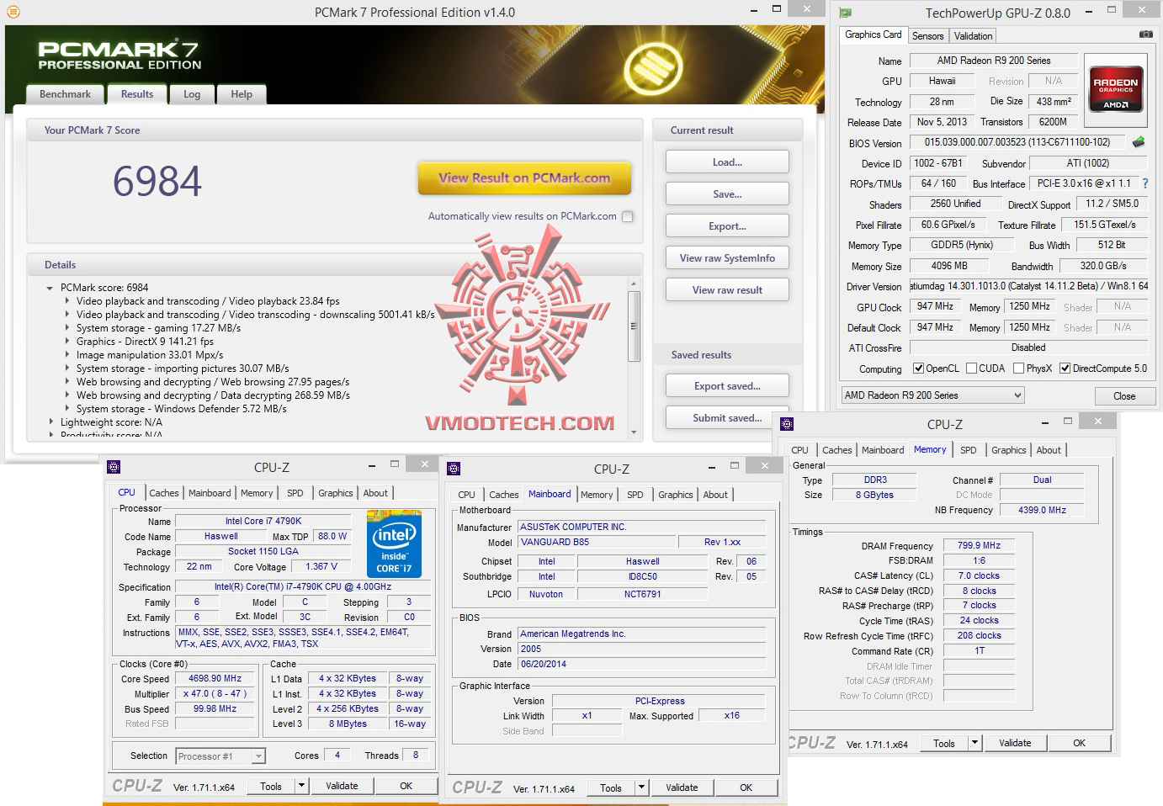Viewport: 1163px width, 806px height.
Task: Open Tools dropdown arrow in CPU-Z Memory window
Action: (974, 743)
